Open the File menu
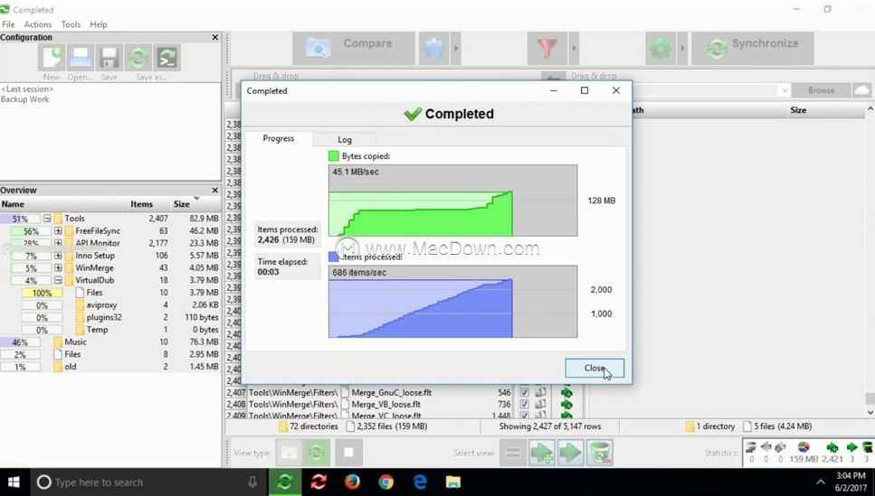875x496 pixels. 8,24
